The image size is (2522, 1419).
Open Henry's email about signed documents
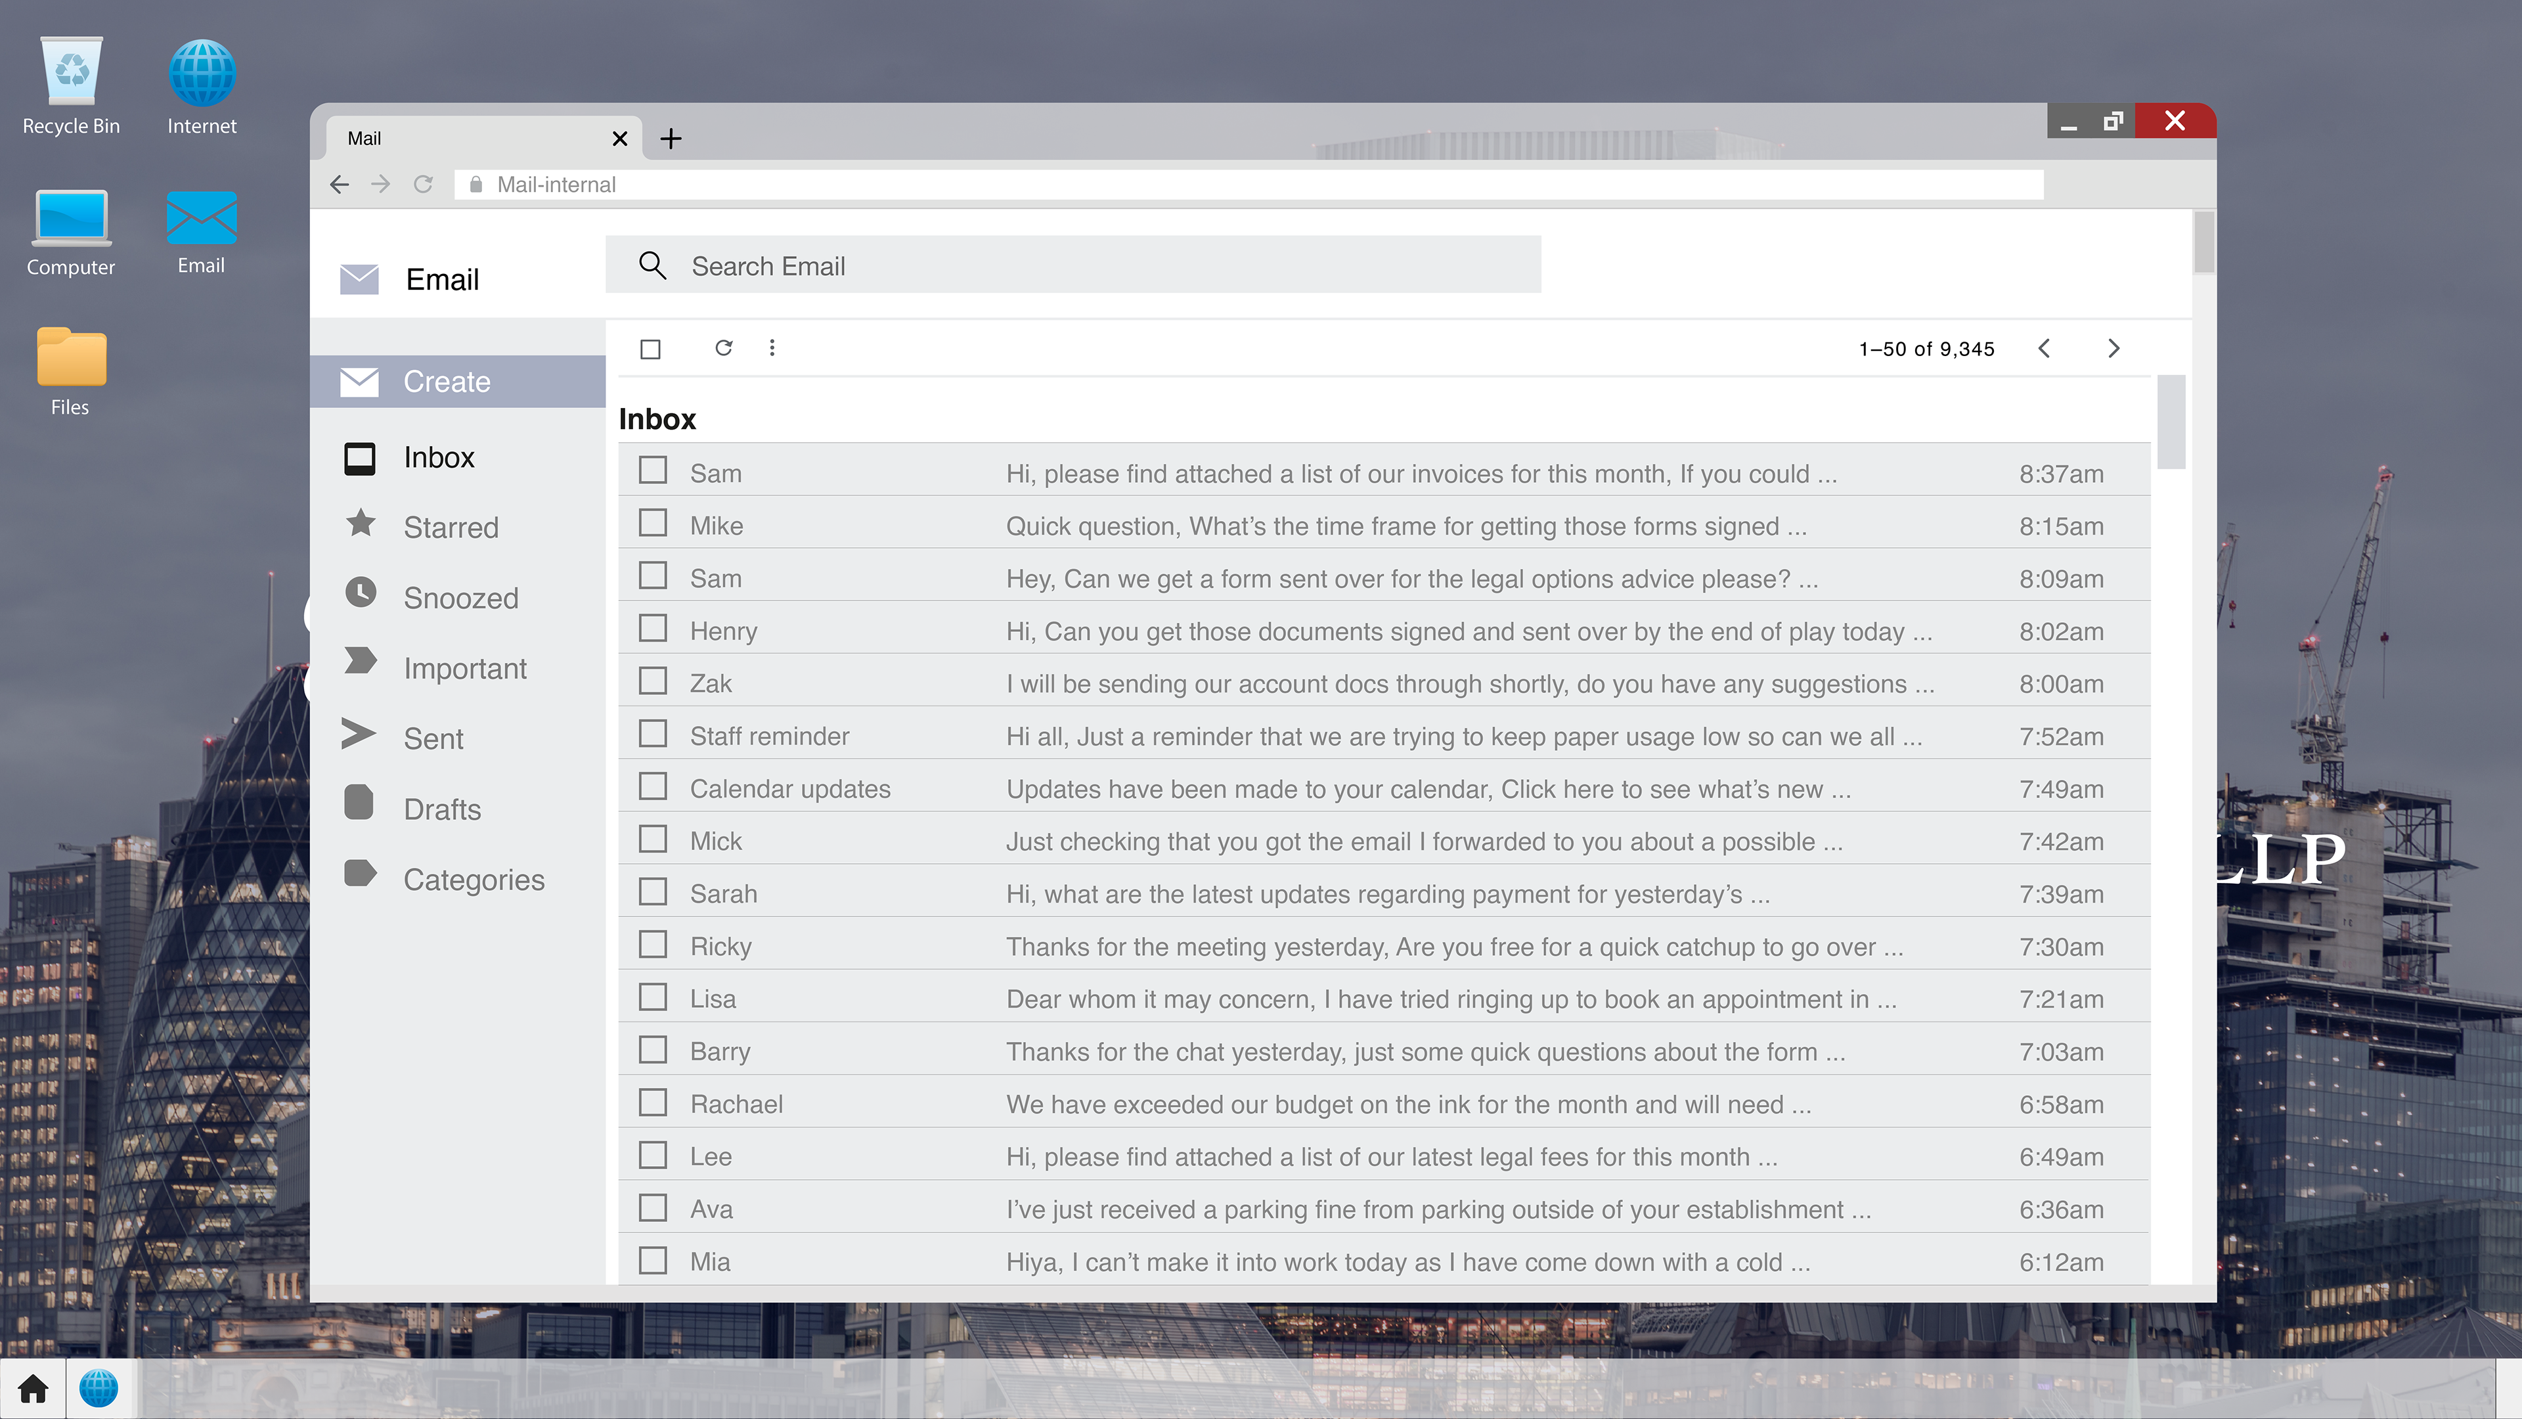(1469, 631)
